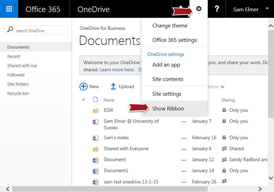Toggle the select-all checkmark in header
Image resolution: width=274 pixels, height=192 pixels.
(x=84, y=100)
